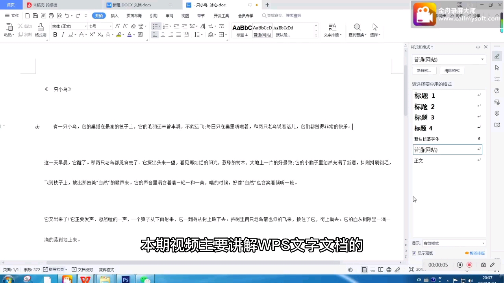Click the 智能排版 link

tap(475, 253)
